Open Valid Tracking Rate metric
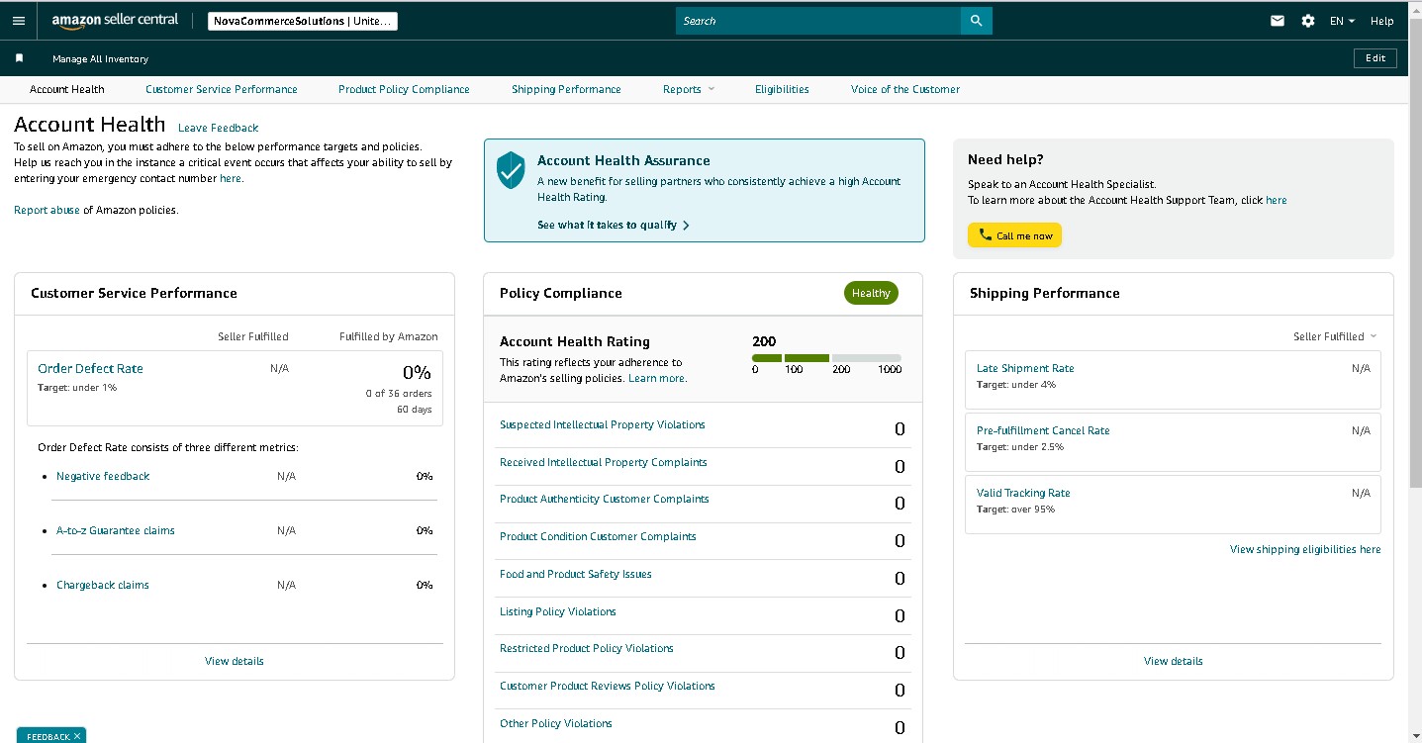The height and width of the screenshot is (743, 1422). (x=1023, y=493)
